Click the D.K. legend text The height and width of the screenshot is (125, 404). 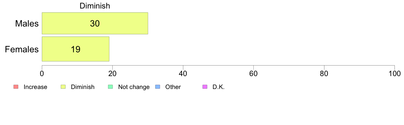(219, 87)
